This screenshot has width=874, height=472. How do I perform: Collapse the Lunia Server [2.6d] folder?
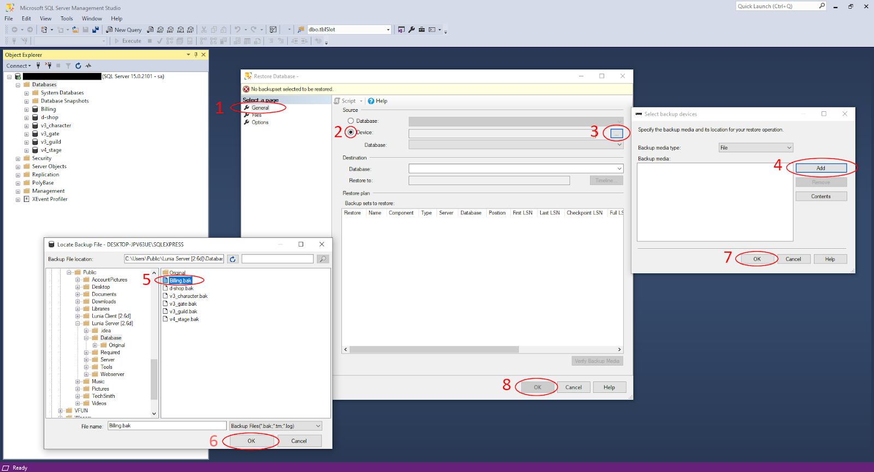pyautogui.click(x=78, y=324)
